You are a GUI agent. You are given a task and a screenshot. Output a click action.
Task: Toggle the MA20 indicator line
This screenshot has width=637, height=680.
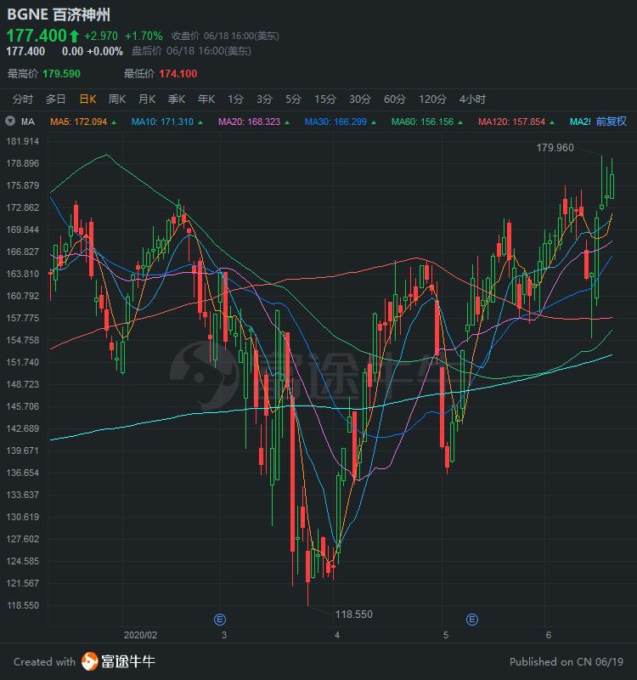click(x=249, y=122)
